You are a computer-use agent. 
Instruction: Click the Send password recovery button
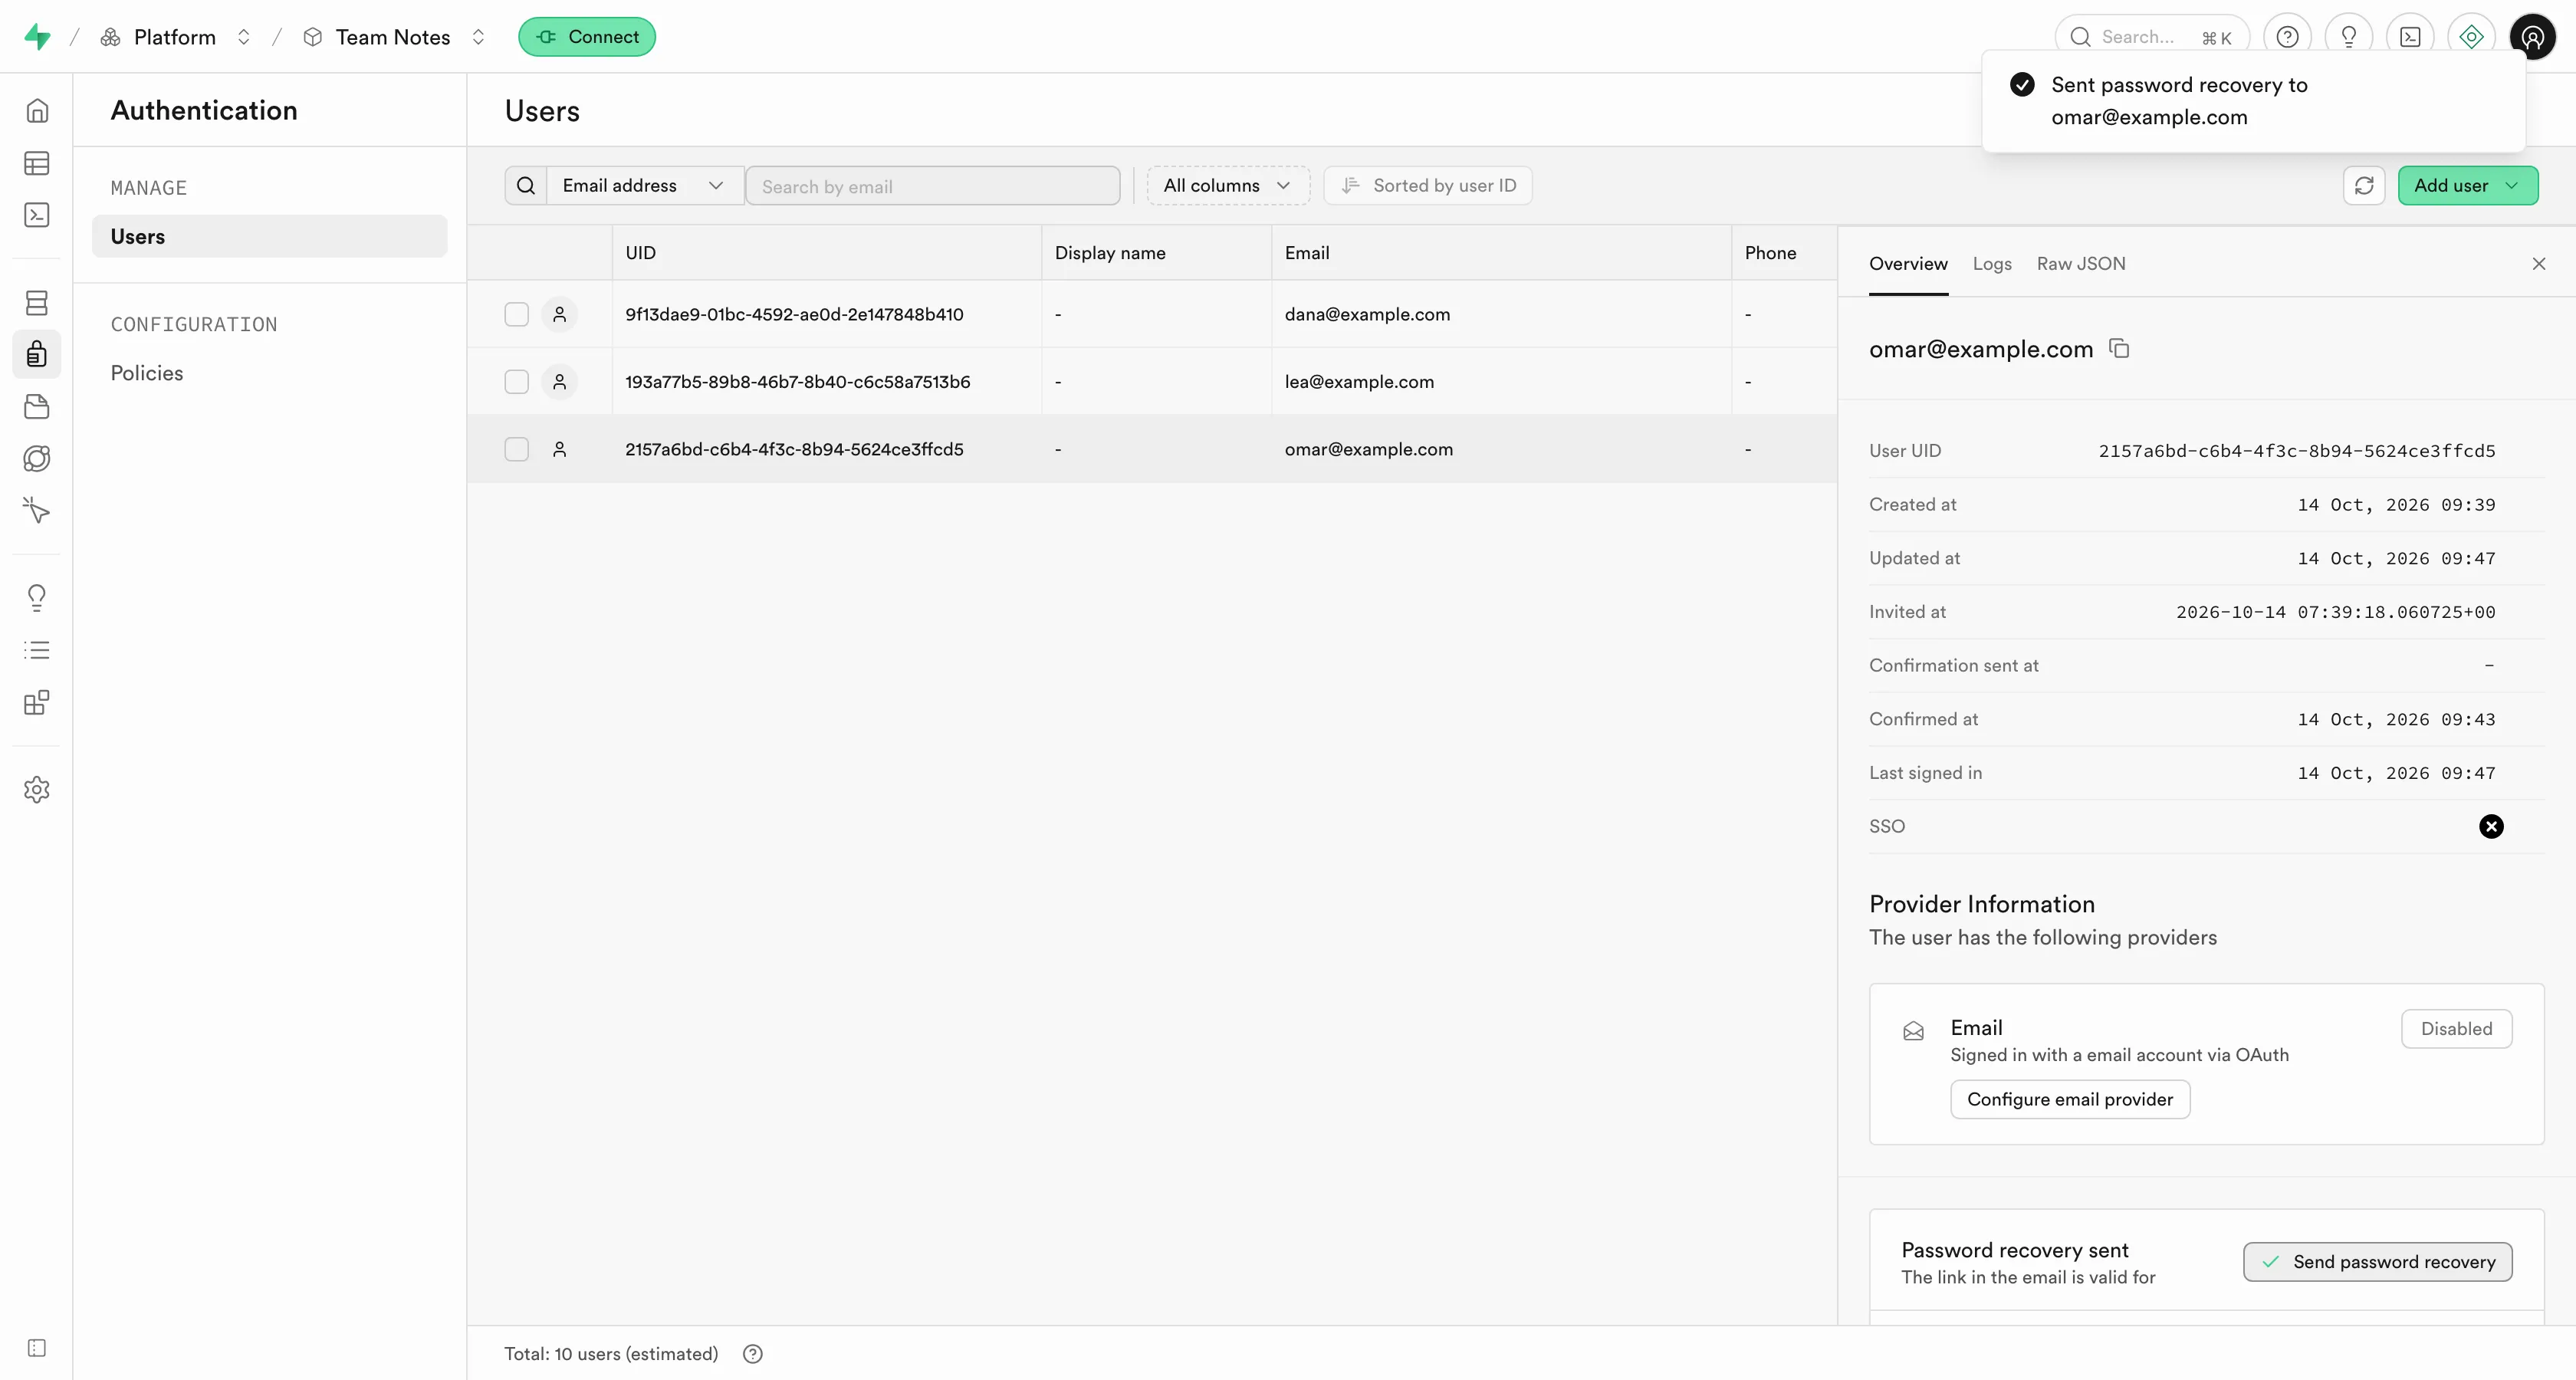pos(2377,1262)
